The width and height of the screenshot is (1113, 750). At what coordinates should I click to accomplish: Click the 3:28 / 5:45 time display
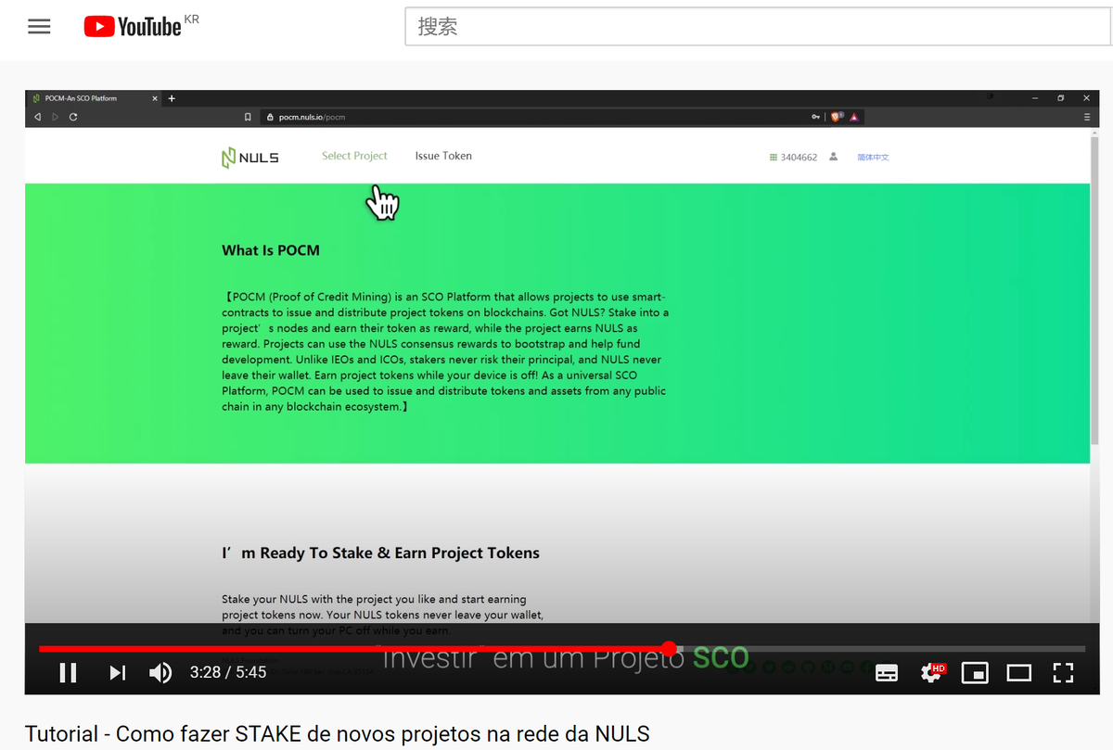click(228, 672)
